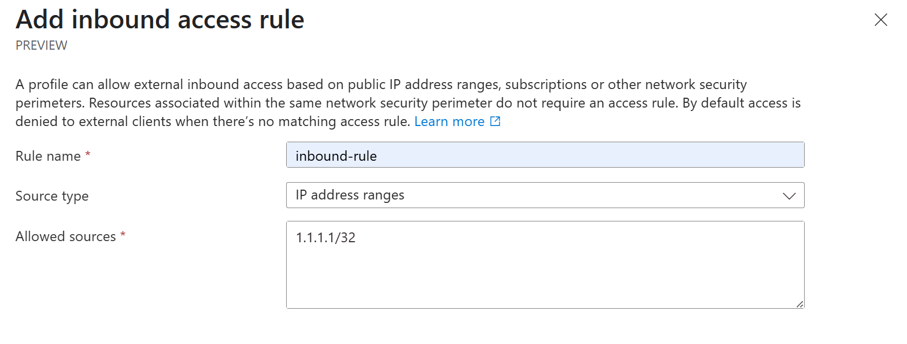This screenshot has height=344, width=907.
Task: Click the red asterisk beside Rule name
Action: click(88, 154)
